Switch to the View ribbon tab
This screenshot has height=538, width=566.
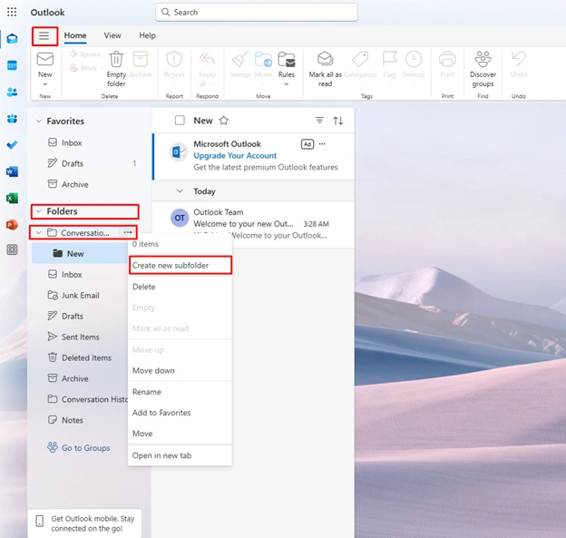(x=112, y=35)
